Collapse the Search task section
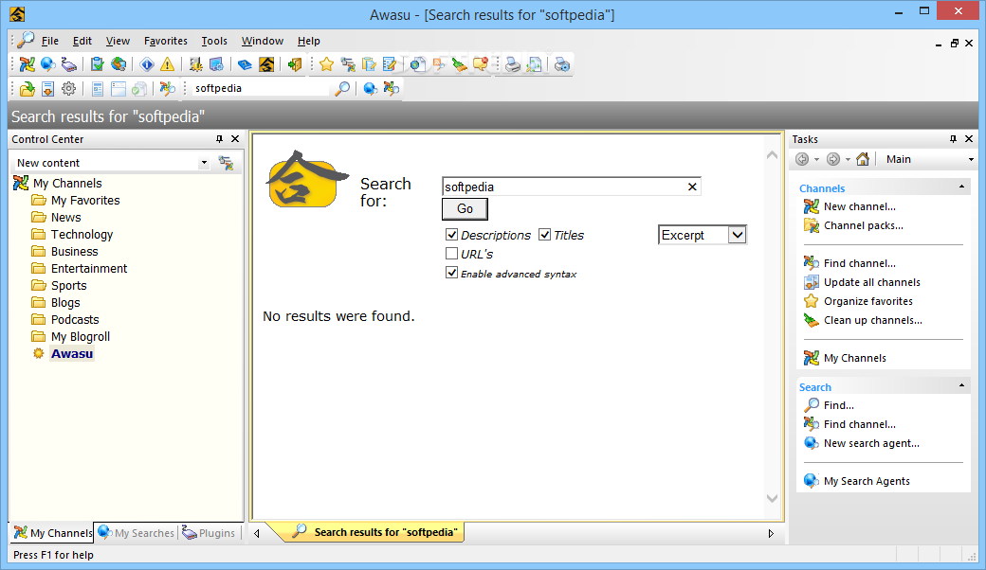 coord(961,385)
